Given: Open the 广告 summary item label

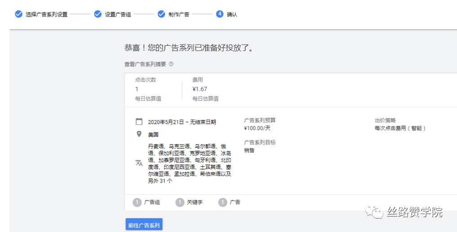Looking at the screenshot, I should point(235,202).
